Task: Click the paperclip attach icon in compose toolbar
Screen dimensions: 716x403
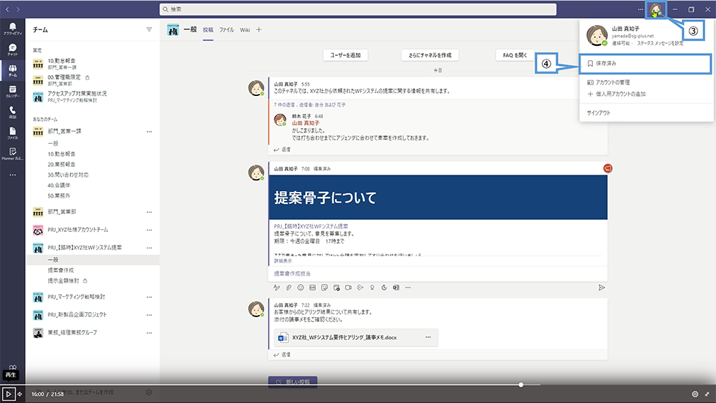Action: (x=289, y=287)
